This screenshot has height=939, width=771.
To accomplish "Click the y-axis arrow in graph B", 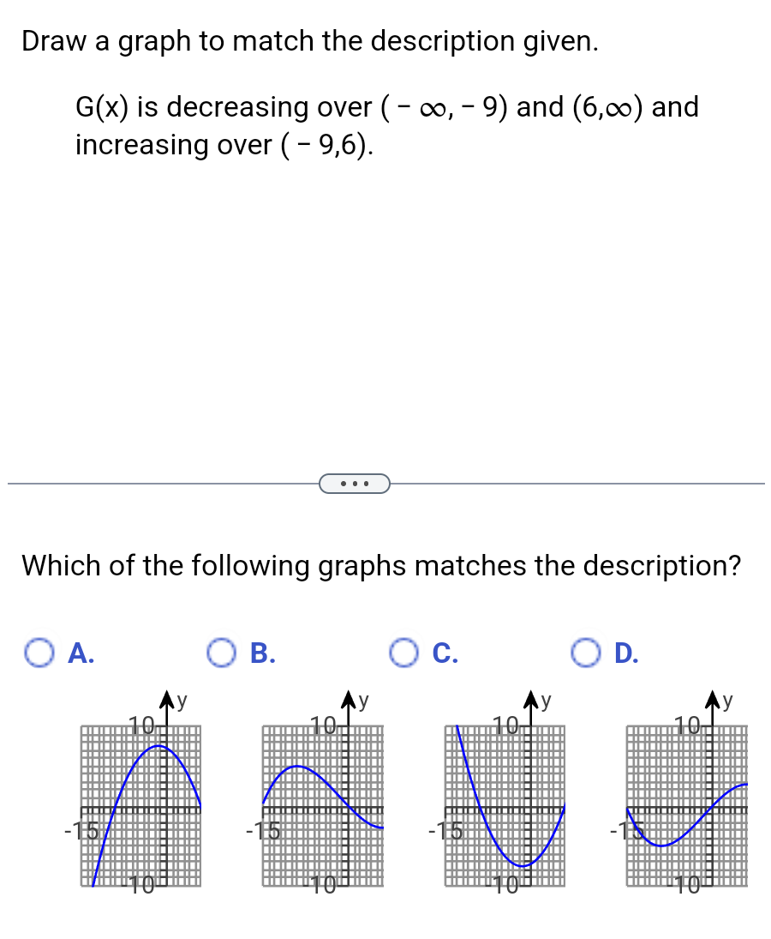I will (x=347, y=699).
